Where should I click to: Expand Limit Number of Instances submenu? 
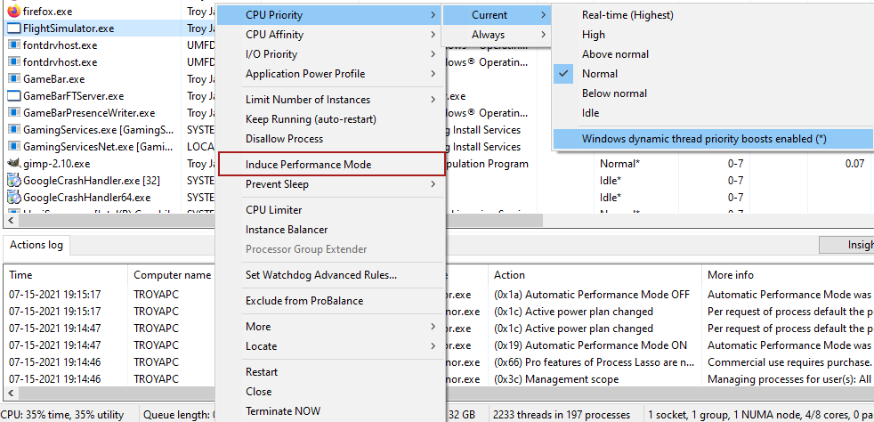(330, 99)
